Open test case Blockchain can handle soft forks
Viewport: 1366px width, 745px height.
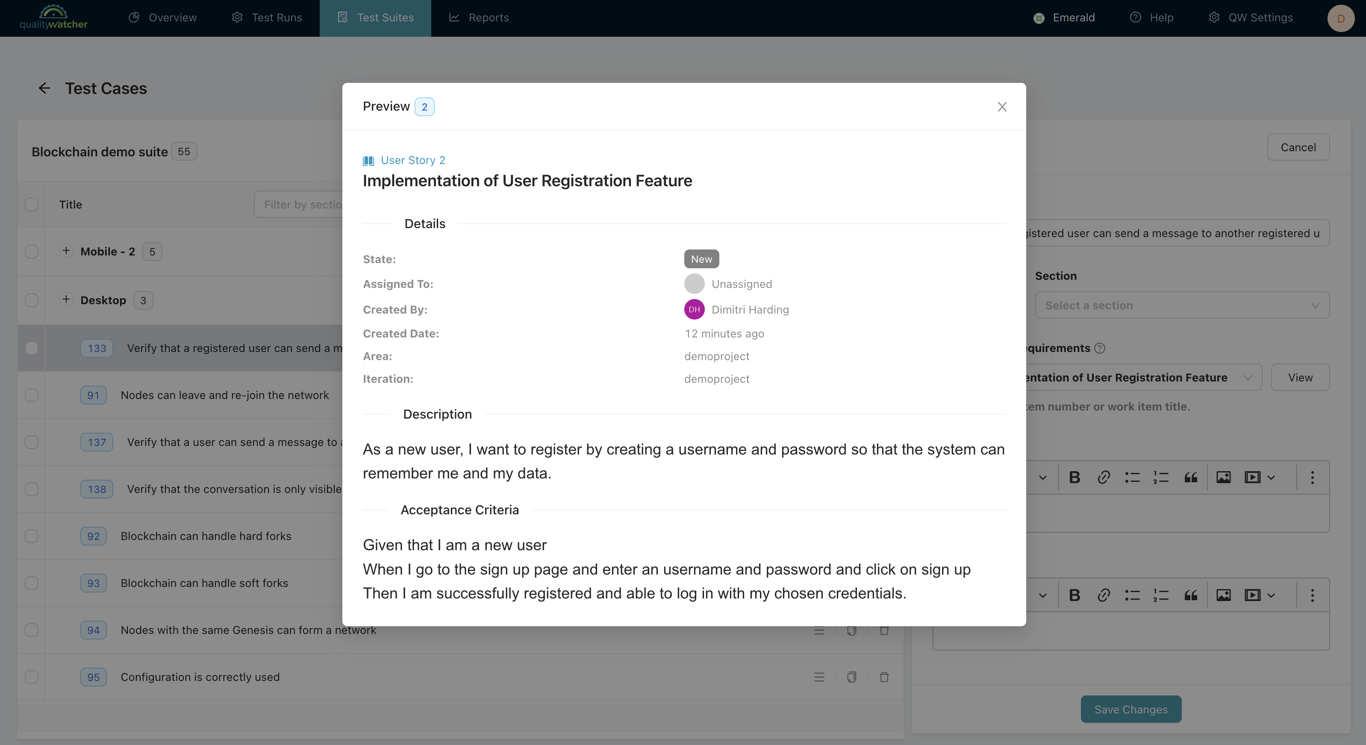point(204,583)
